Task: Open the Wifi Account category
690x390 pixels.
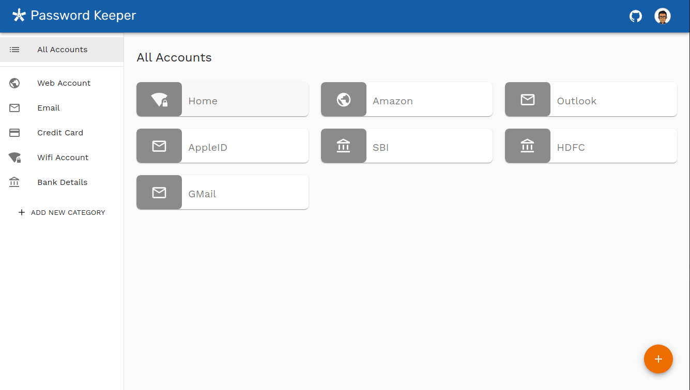Action: tap(62, 158)
